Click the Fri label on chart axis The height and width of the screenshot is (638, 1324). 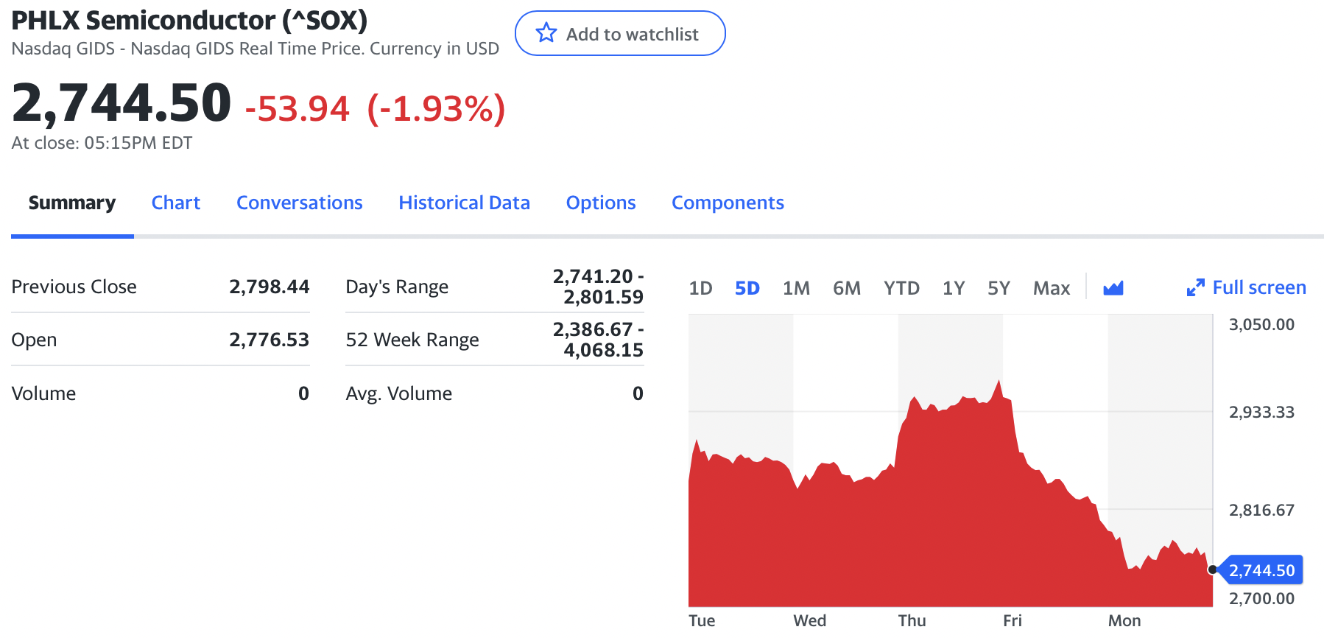(1013, 620)
